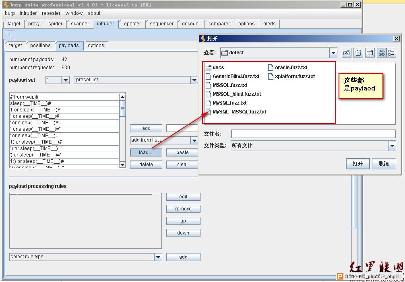Switch to the top-level target tab

[x=14, y=24]
